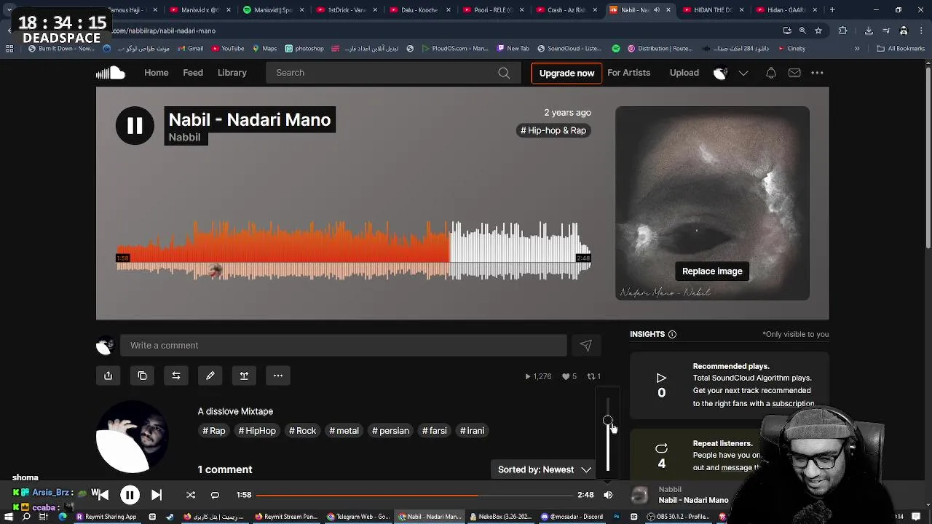The width and height of the screenshot is (932, 524).
Task: Open the browser extensions puzzle icon
Action: coord(843,31)
